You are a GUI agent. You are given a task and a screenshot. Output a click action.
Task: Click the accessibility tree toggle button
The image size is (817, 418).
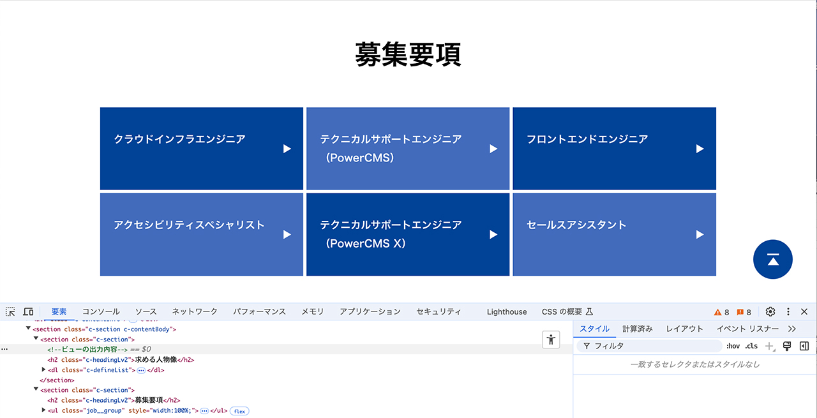pos(551,340)
